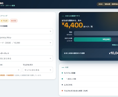Toggle the でんき chip
The height and width of the screenshot is (97, 118).
point(4,21)
